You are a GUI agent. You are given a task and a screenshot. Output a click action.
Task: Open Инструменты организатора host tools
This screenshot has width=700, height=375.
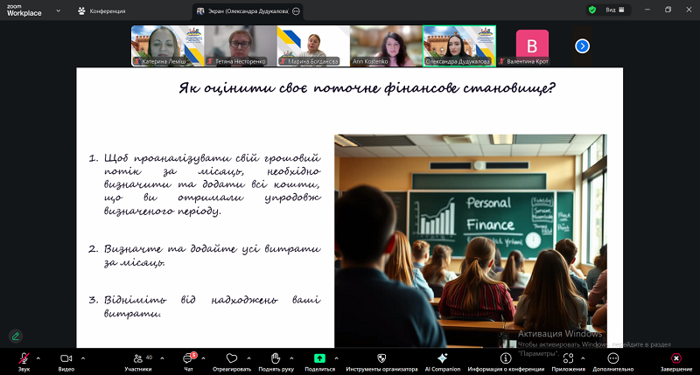[x=381, y=358]
